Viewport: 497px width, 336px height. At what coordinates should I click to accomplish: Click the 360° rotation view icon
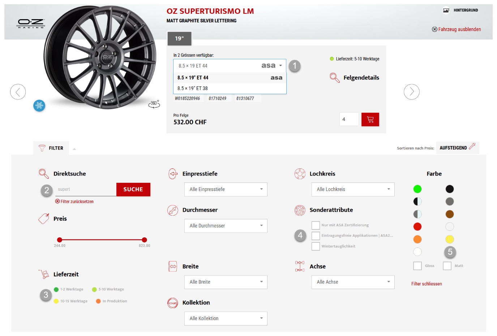pos(154,104)
